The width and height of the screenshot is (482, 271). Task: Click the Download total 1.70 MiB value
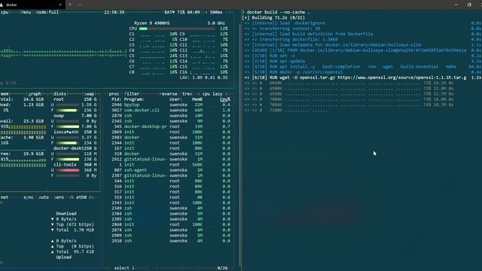pos(84,230)
